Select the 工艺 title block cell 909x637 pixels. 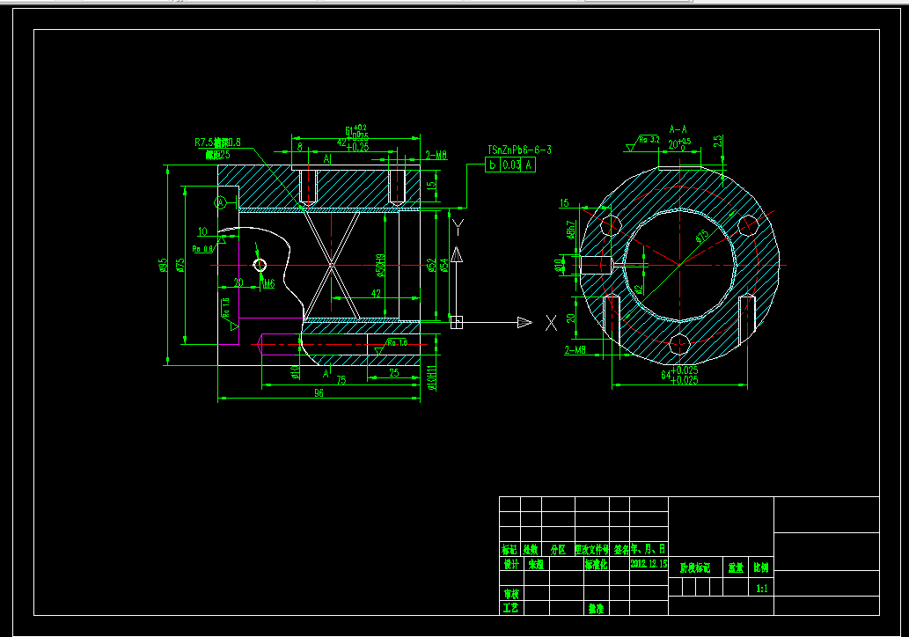[x=510, y=607]
